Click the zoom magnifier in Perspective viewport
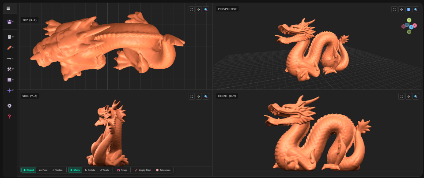The width and height of the screenshot is (424, 178). (416, 9)
